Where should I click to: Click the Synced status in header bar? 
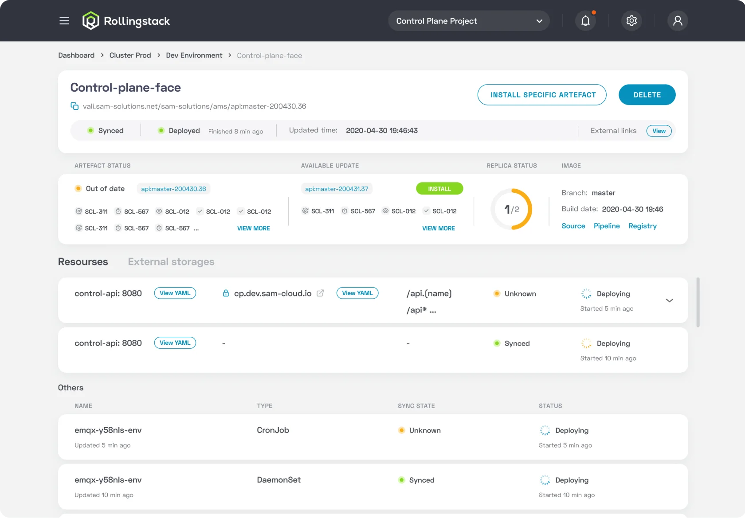tap(106, 131)
